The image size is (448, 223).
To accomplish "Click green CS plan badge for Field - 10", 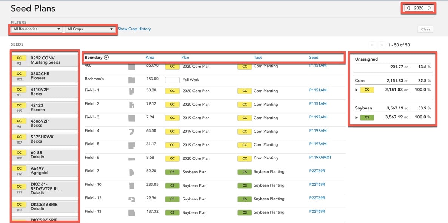I will pos(172,185).
